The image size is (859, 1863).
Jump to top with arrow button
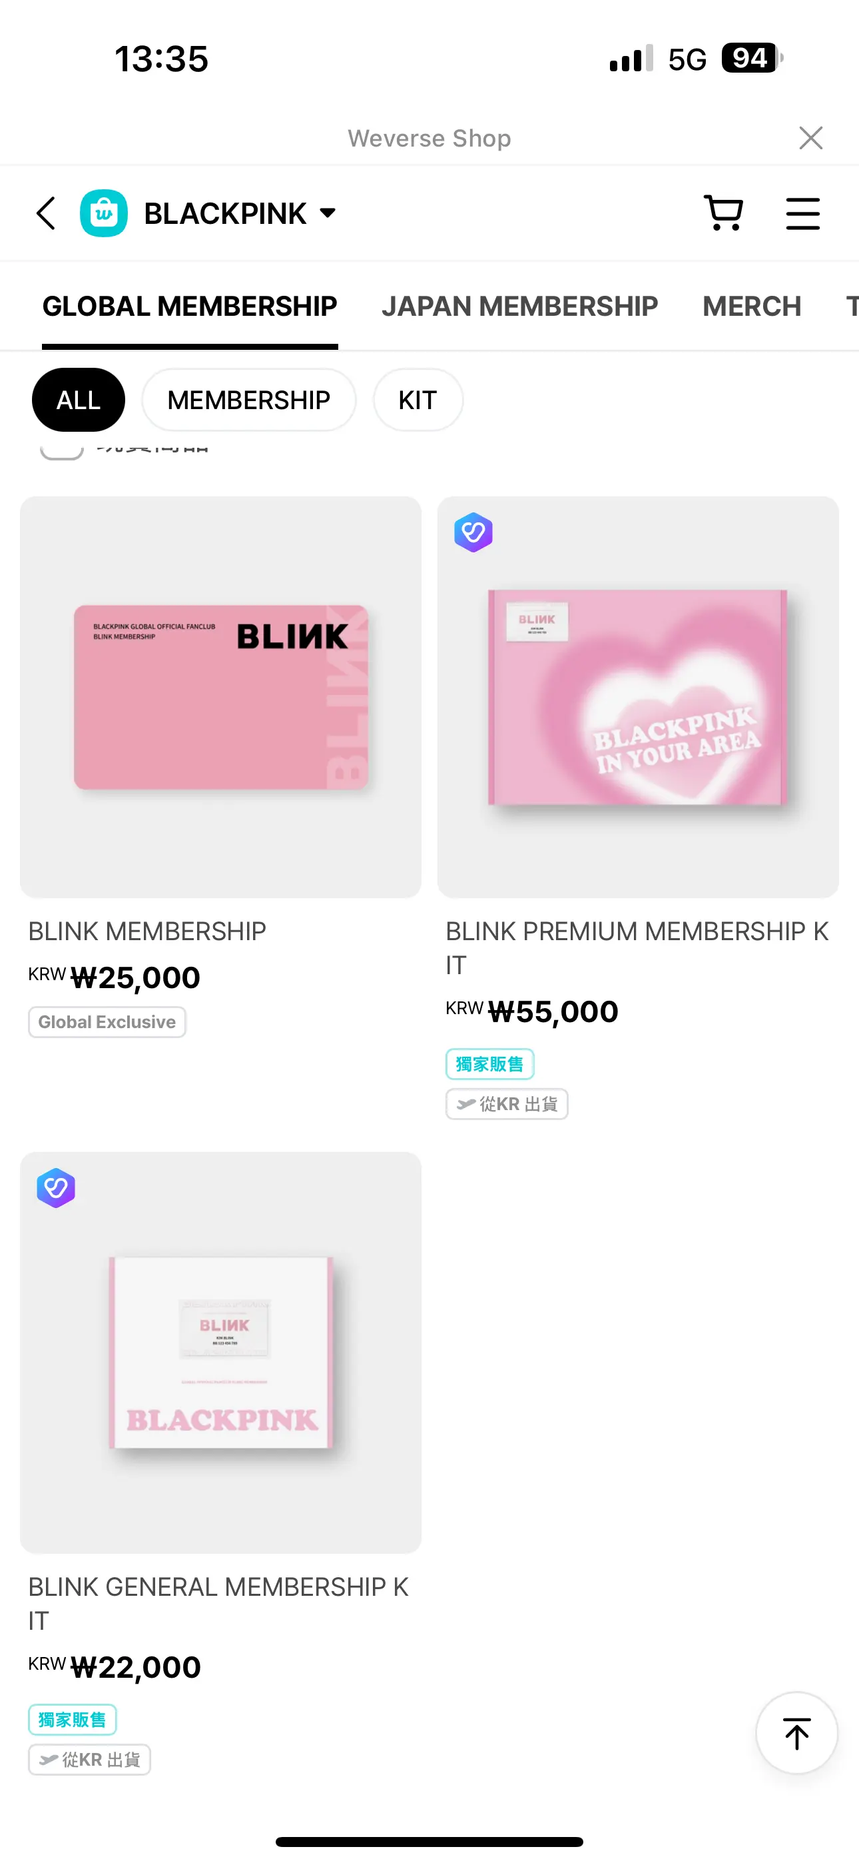click(x=796, y=1733)
